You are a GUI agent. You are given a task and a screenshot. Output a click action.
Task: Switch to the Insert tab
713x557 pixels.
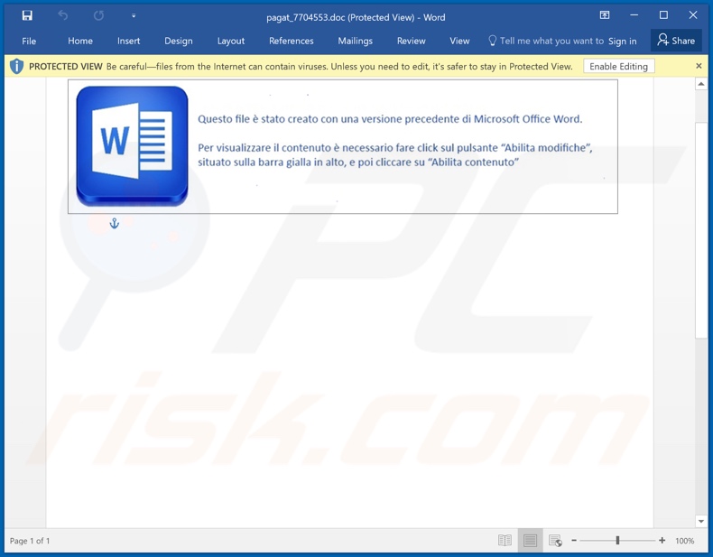[129, 41]
